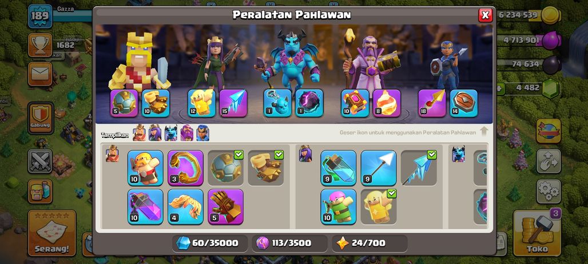This screenshot has width=588, height=264.
Task: Select the Archer Puppet equipment level 10
Action: coord(338,206)
